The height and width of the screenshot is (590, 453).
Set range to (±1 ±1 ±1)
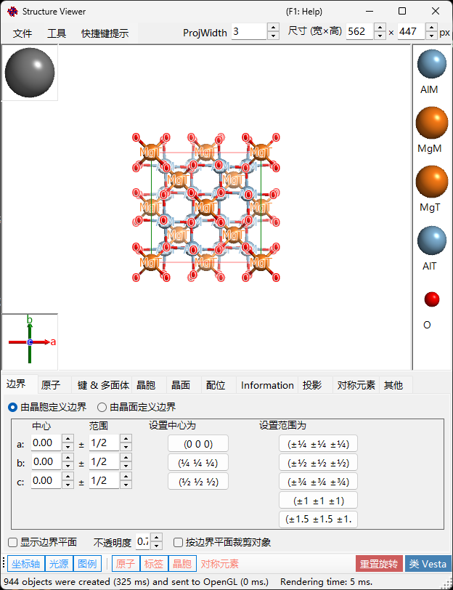(318, 501)
